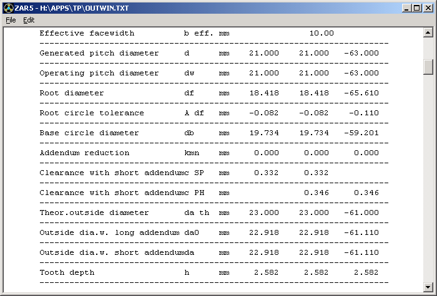Click the scrollbar track below the thumb
Viewport: 437px width, 296px height.
pyautogui.click(x=428, y=187)
